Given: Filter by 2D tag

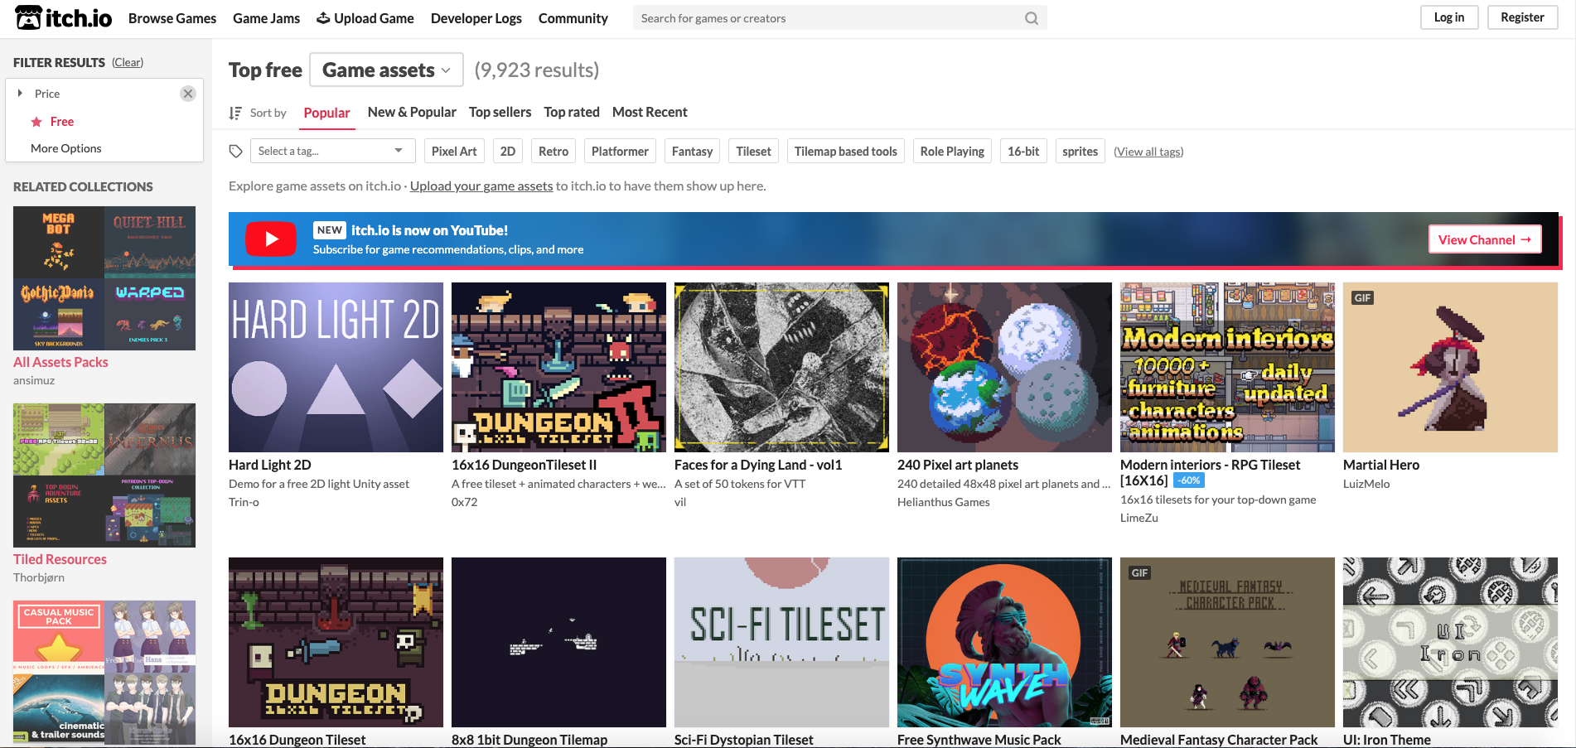Looking at the screenshot, I should coord(508,151).
